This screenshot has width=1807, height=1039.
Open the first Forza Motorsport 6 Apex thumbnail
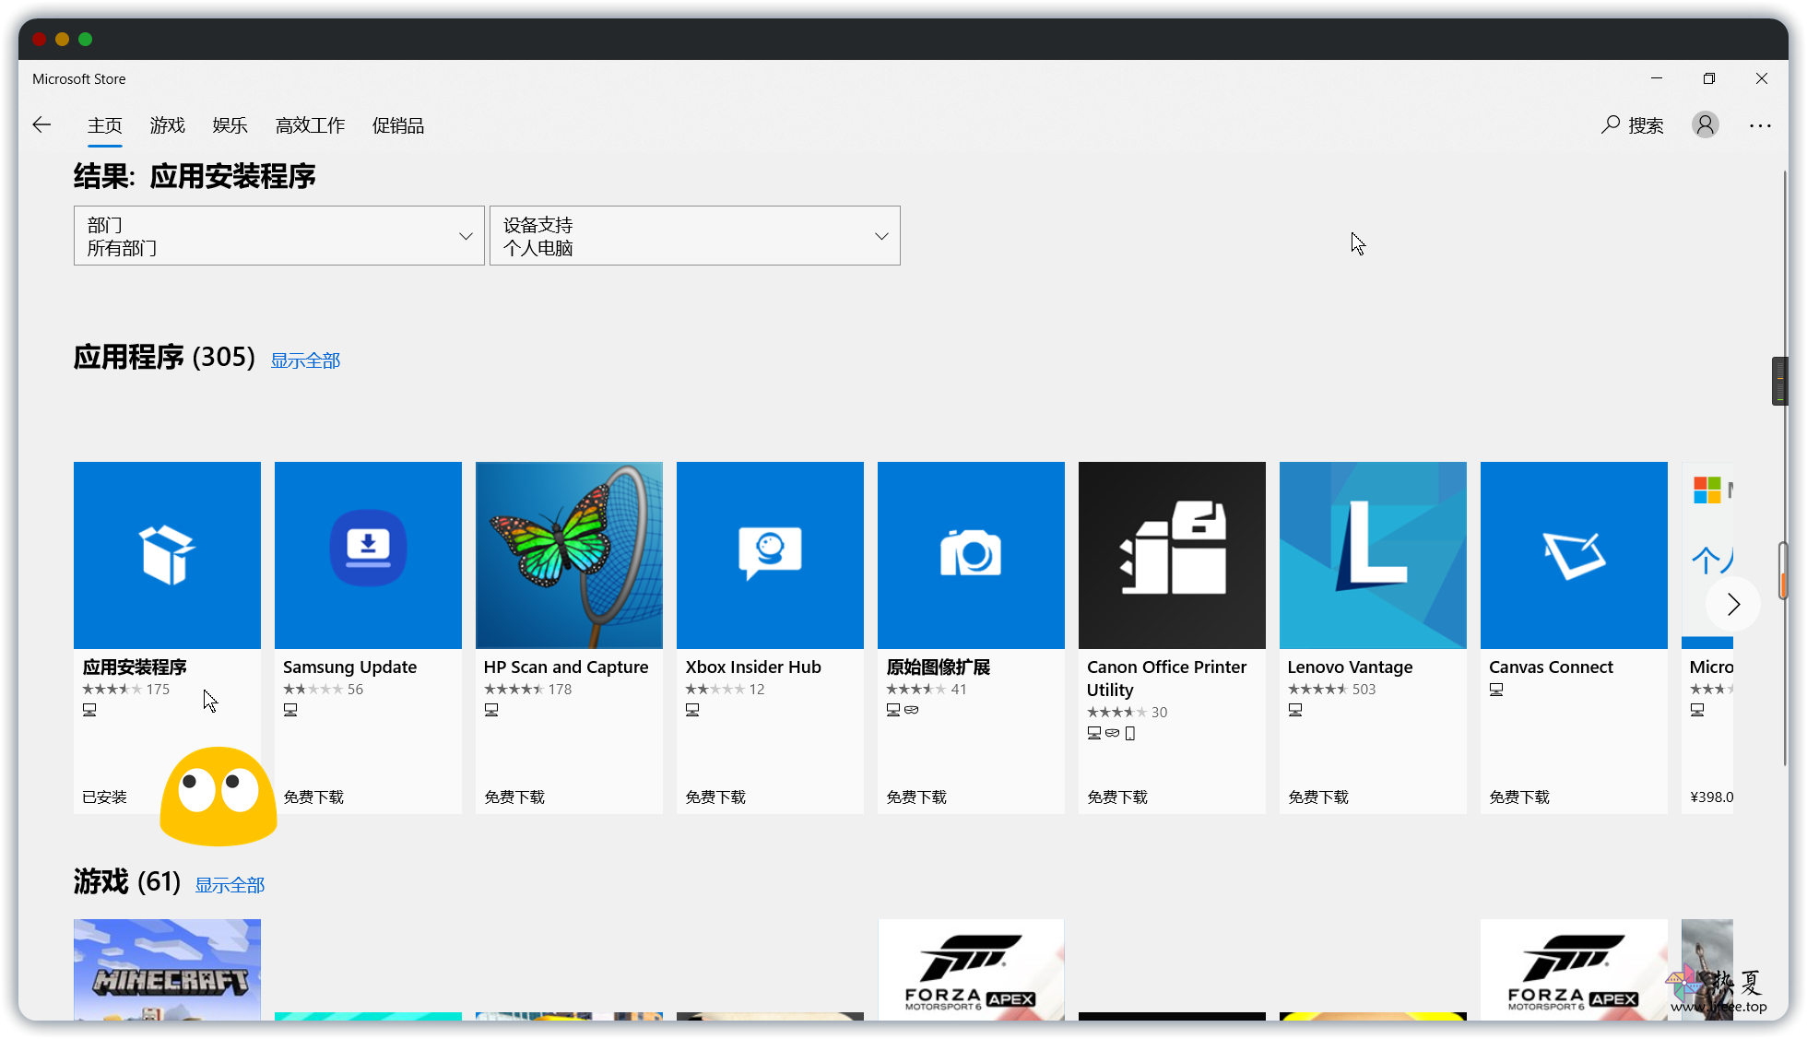click(x=971, y=969)
